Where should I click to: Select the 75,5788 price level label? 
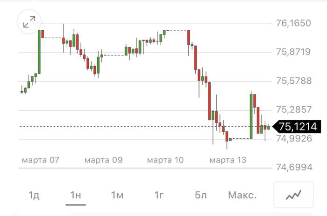click(293, 81)
